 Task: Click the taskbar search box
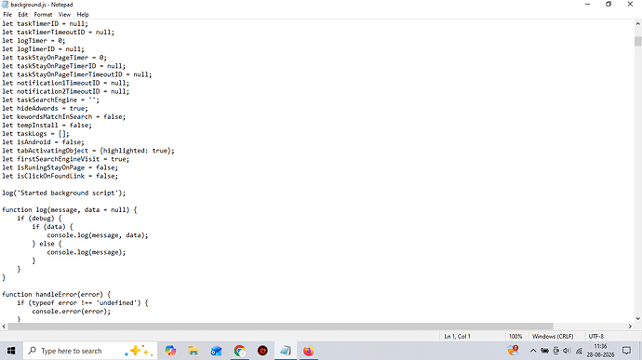coord(90,351)
